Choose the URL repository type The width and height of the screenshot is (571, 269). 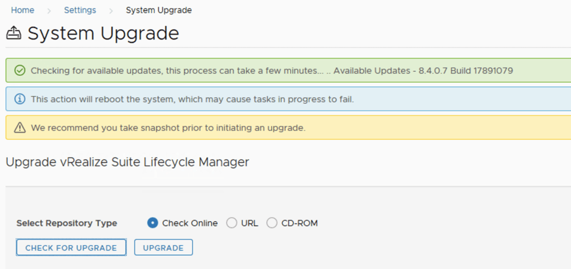tap(232, 223)
